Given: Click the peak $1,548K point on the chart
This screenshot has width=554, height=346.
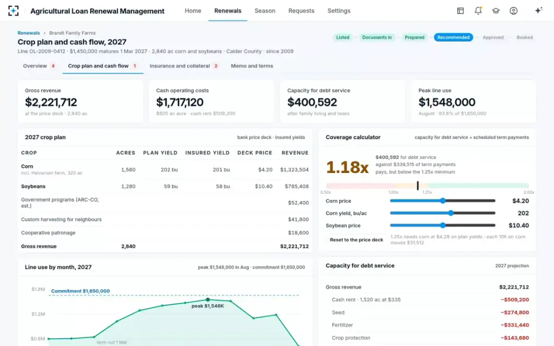Looking at the screenshot, I should 208,300.
